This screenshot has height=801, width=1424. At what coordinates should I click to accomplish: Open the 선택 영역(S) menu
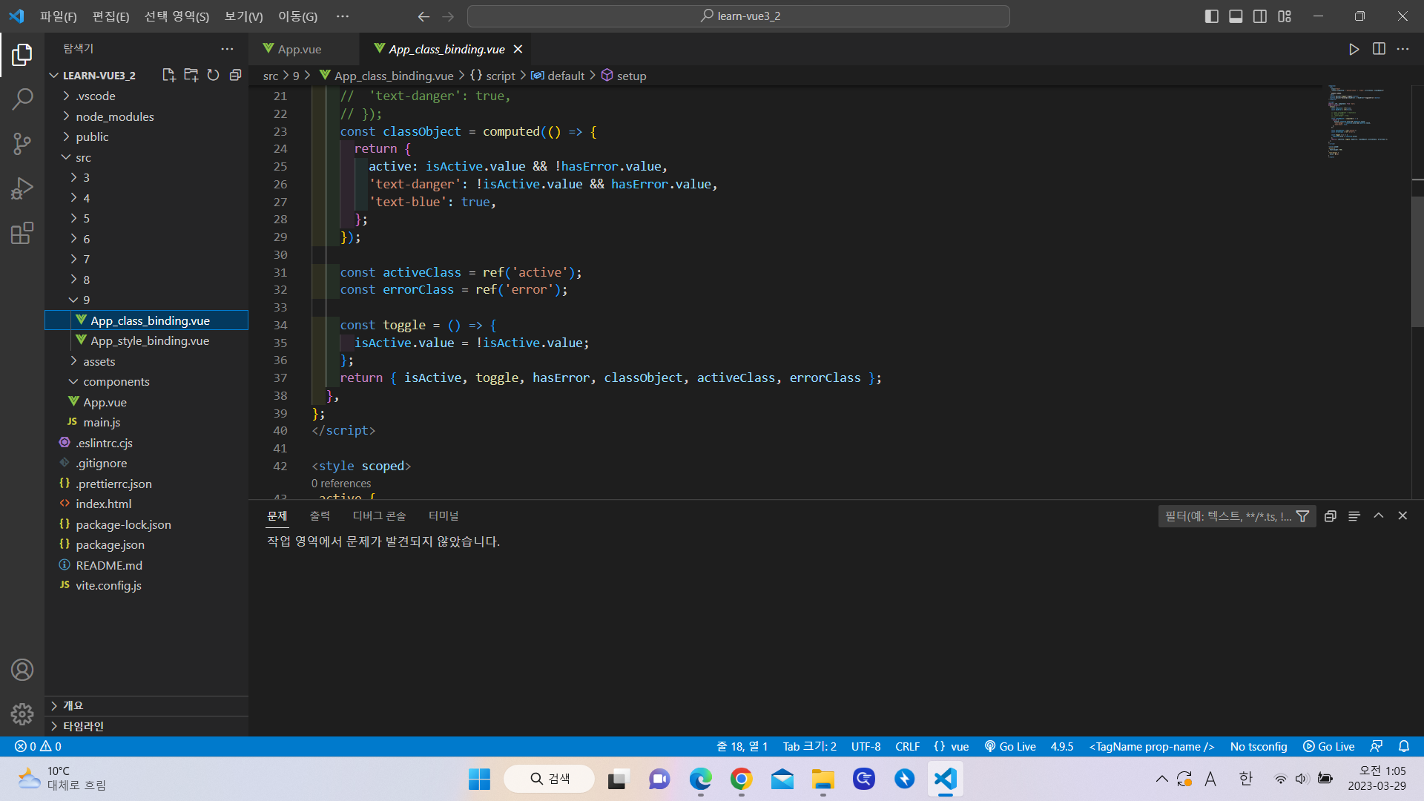pos(177,16)
